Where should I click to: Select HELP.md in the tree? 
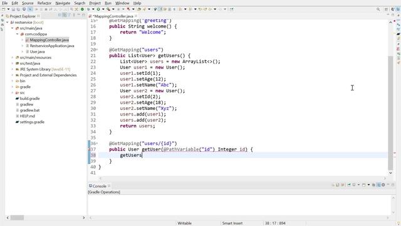(28, 116)
